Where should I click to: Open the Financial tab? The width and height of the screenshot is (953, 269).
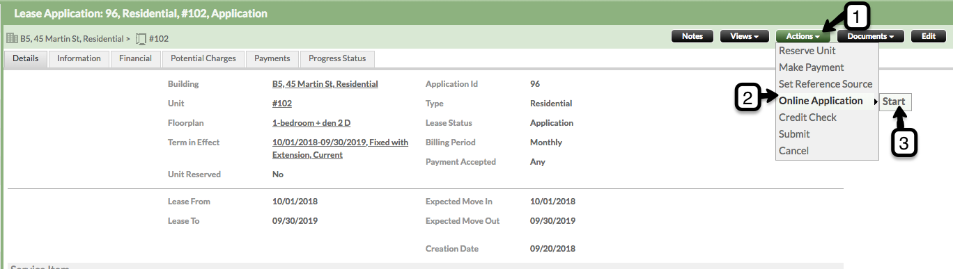click(x=135, y=59)
